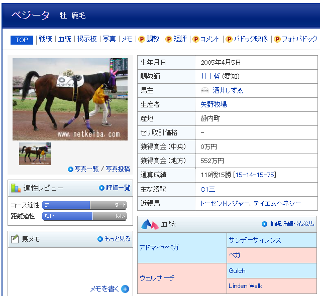Screen dimensions: 320x296
Task: Click trainer link 井上哲
Action: click(210, 76)
